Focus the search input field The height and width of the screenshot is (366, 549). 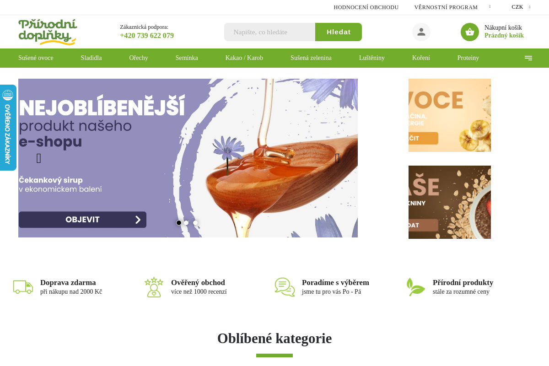coord(269,32)
